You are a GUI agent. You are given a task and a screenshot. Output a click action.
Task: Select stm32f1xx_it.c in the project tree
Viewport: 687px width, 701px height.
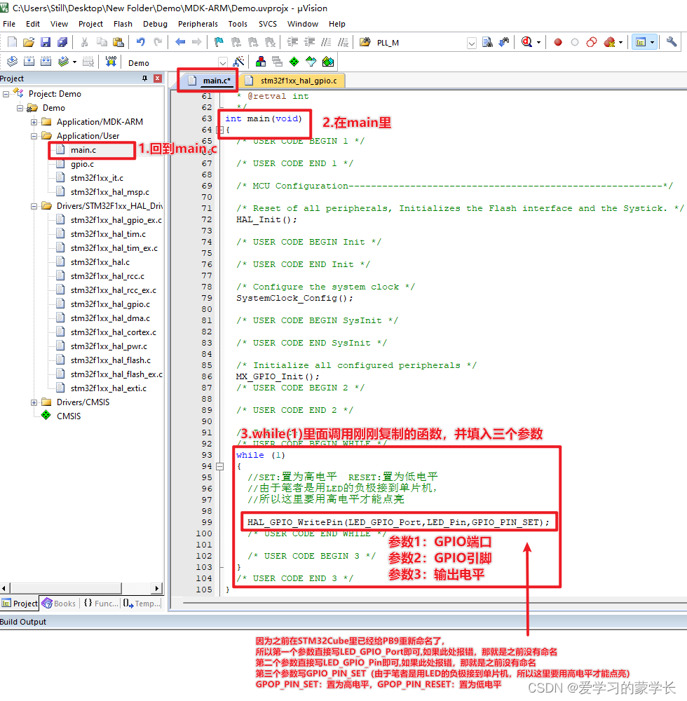point(97,178)
